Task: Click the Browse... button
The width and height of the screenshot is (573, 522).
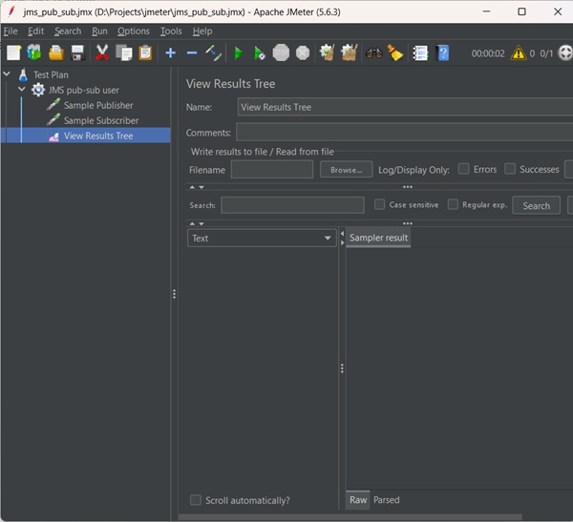Action: [346, 170]
